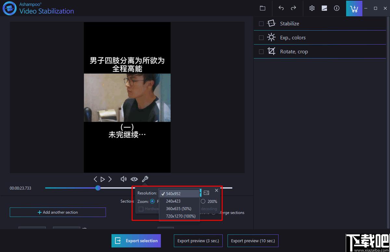Enable the Exp., colors checkbox
Screen dimensions: 390x252
[261, 38]
